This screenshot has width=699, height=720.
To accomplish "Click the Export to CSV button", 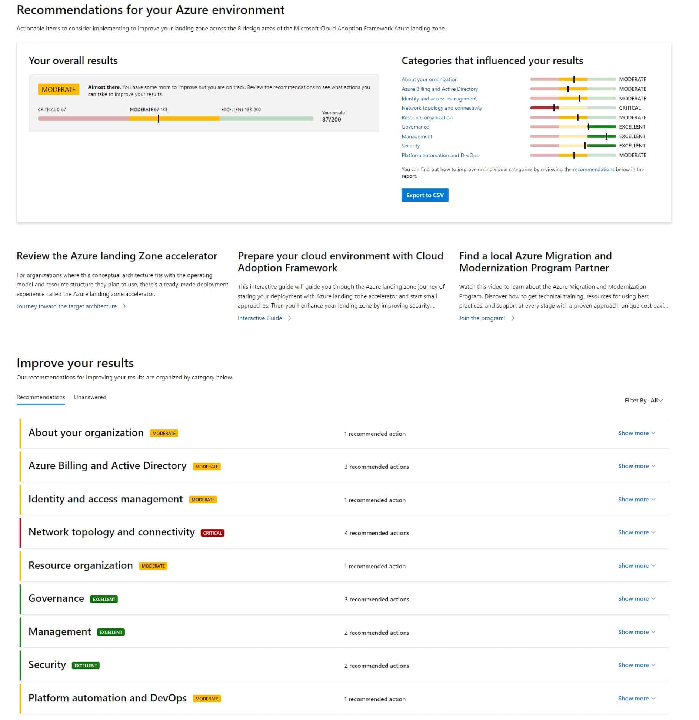I will coord(425,195).
